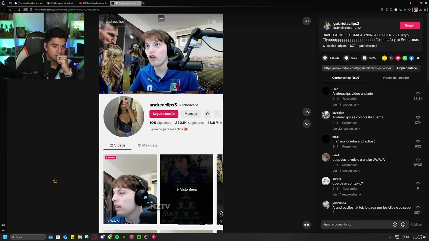Open Windows Start menu
Screen dimensions: 429x241
coord(5,237)
